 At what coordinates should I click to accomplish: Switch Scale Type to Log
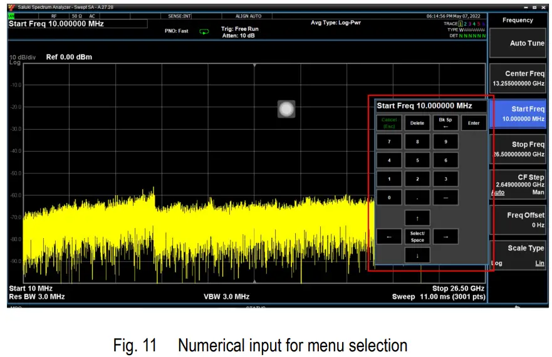497,263
